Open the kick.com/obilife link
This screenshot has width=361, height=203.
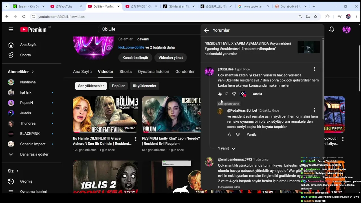point(131,47)
